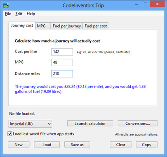Click the Copy button
167x157 pixels.
pyautogui.click(x=147, y=145)
